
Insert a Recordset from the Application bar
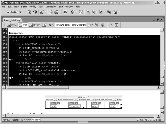(x=29, y=12)
